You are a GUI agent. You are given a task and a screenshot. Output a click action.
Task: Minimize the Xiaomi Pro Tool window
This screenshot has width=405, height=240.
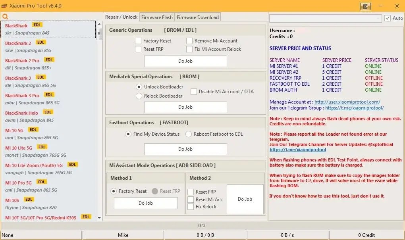click(380, 6)
